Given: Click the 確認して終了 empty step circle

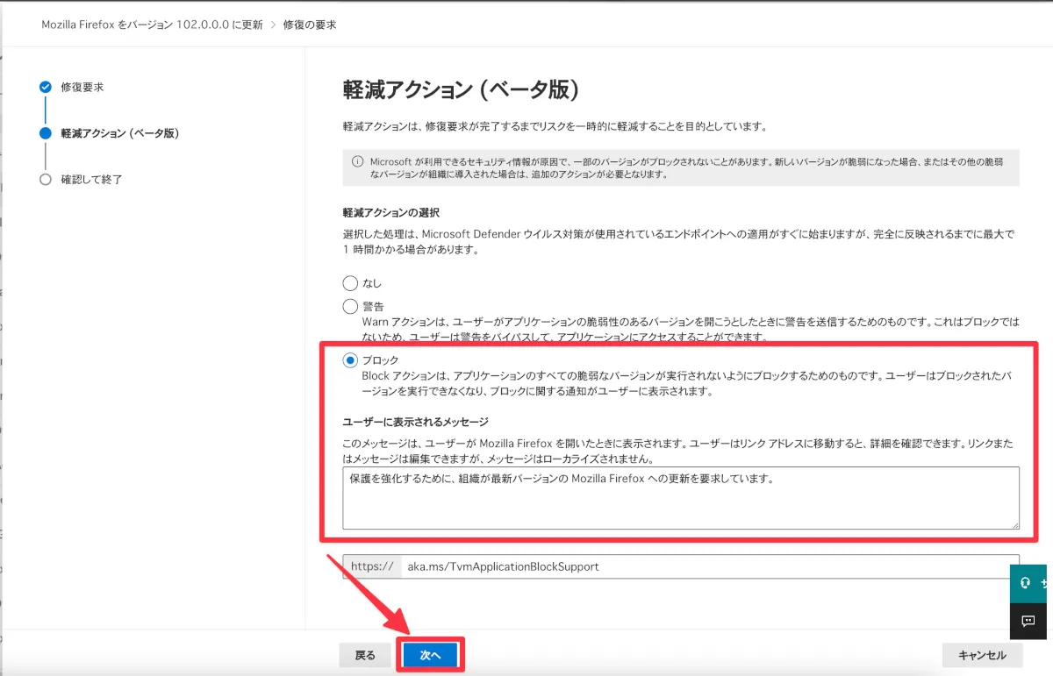Looking at the screenshot, I should point(46,179).
